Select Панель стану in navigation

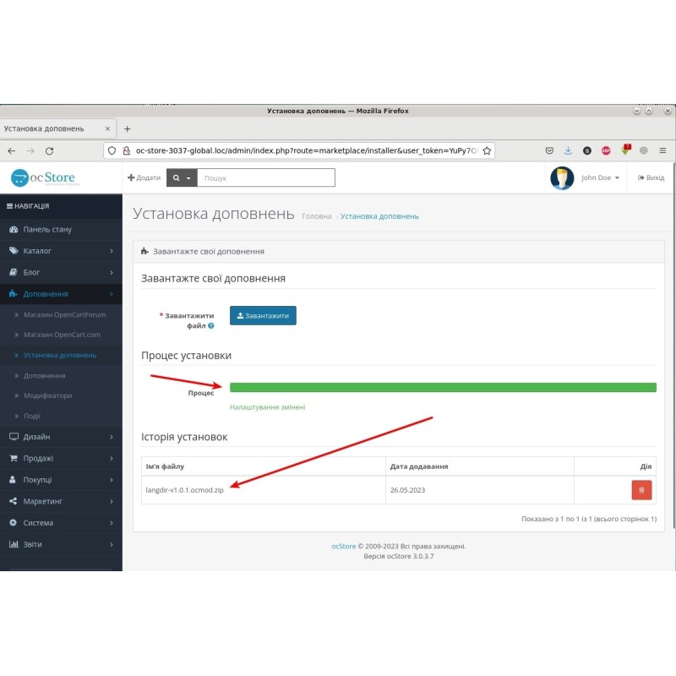(47, 229)
